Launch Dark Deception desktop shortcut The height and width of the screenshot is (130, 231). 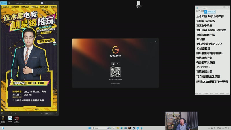[x=17, y=120]
